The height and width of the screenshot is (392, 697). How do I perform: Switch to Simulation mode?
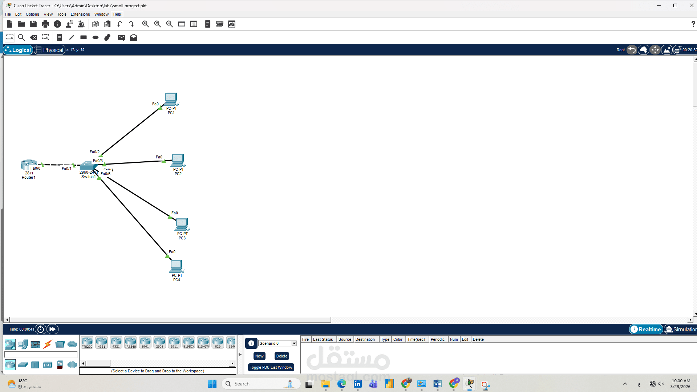click(x=681, y=329)
